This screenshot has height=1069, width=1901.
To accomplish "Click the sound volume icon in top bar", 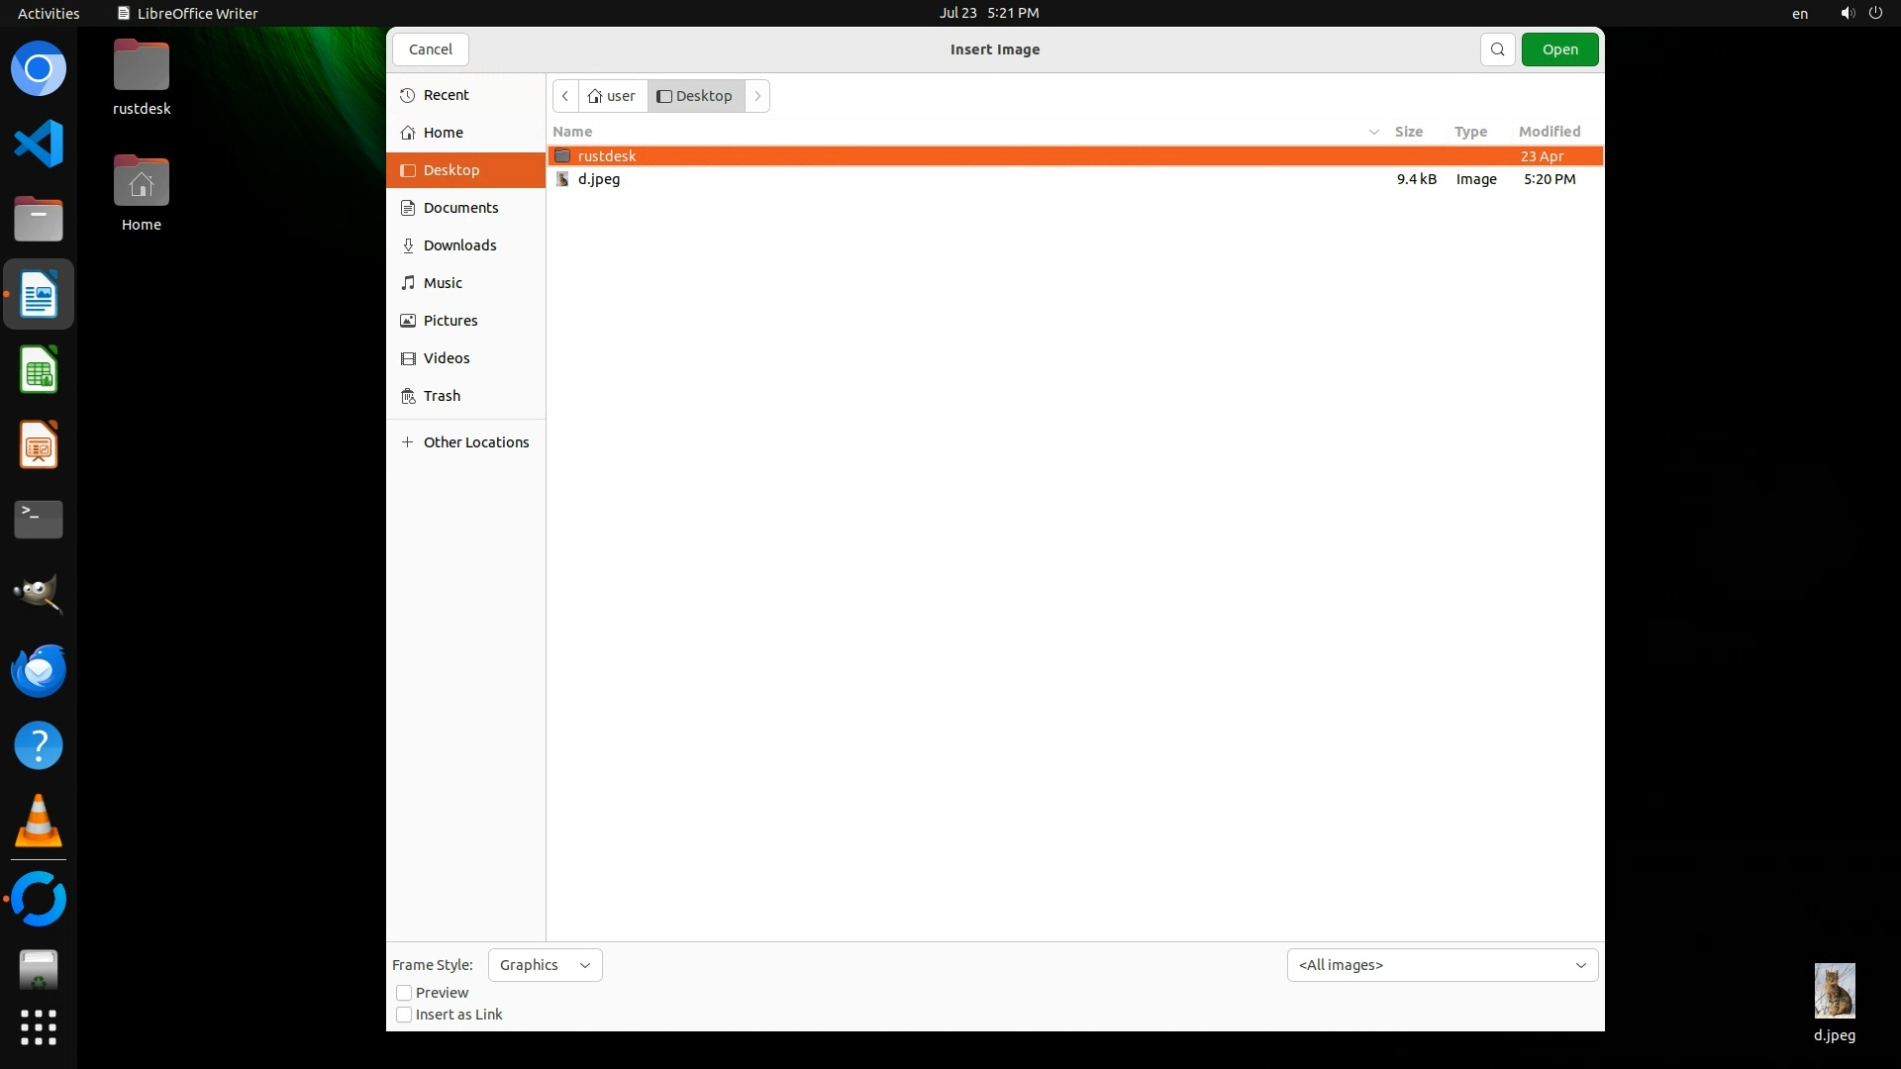I will coord(1847,13).
